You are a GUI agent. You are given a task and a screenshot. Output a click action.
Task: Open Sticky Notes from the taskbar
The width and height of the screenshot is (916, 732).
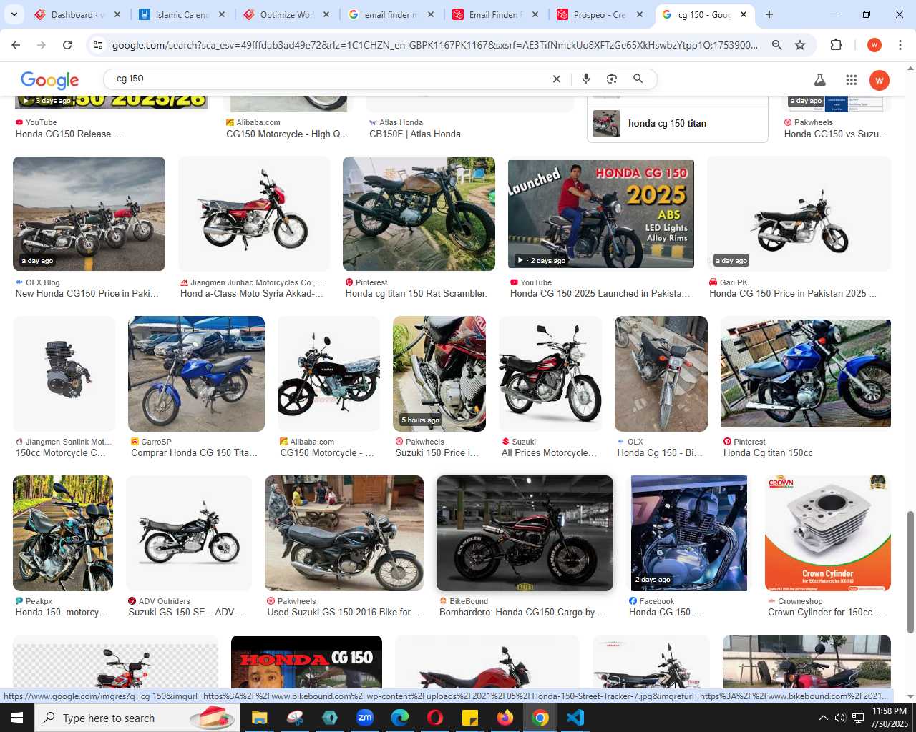point(470,718)
